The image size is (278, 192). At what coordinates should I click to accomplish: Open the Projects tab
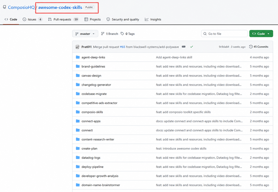tap(93, 20)
